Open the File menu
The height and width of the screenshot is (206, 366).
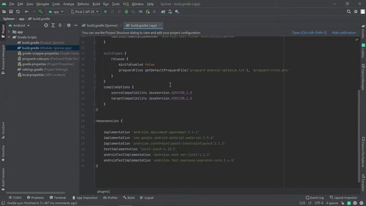11,4
